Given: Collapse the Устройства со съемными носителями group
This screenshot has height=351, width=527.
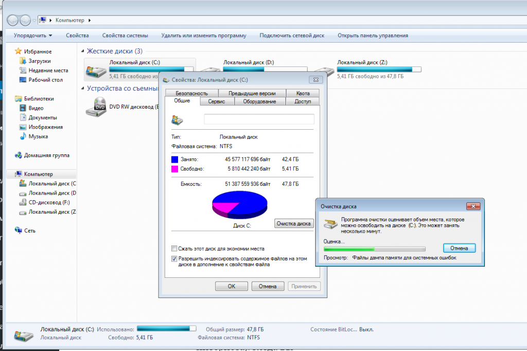Looking at the screenshot, I should point(83,88).
